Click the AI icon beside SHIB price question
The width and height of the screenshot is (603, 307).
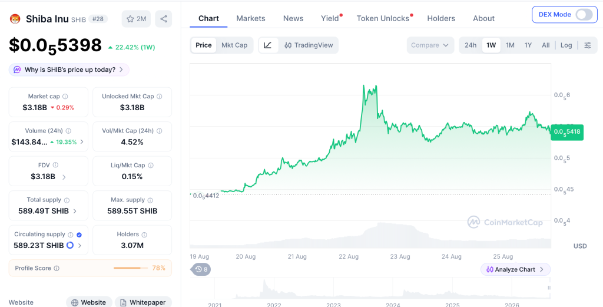[17, 70]
